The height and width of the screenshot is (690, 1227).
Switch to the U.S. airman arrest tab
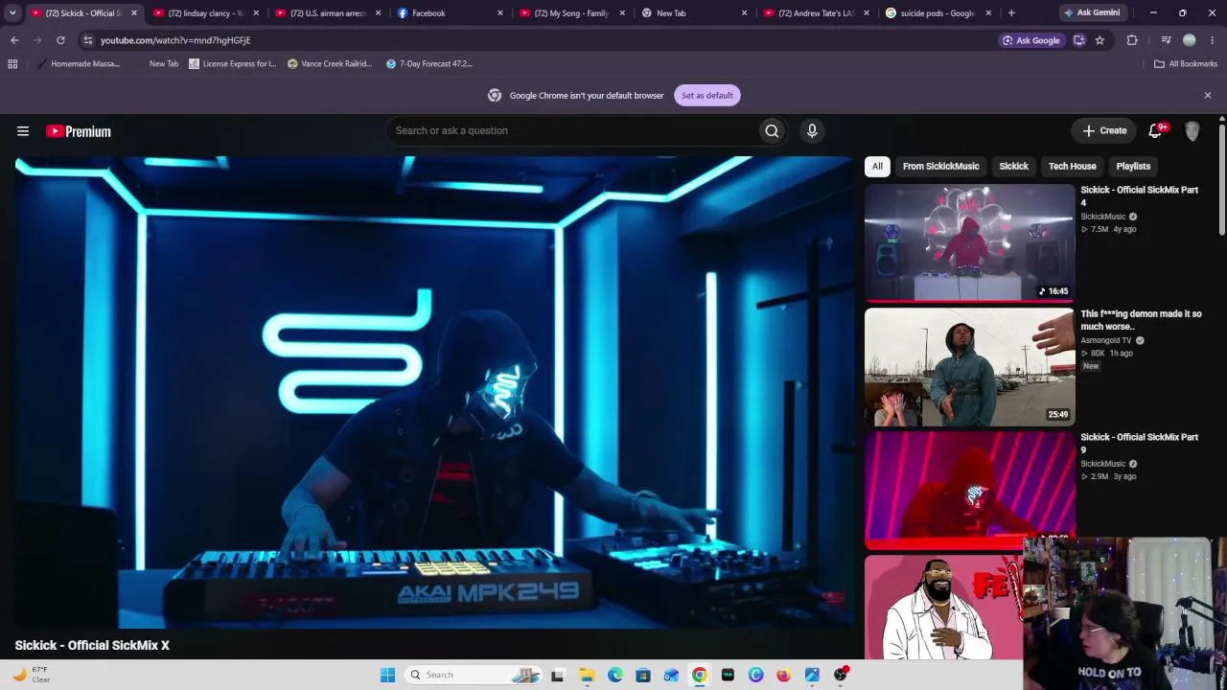pos(326,13)
